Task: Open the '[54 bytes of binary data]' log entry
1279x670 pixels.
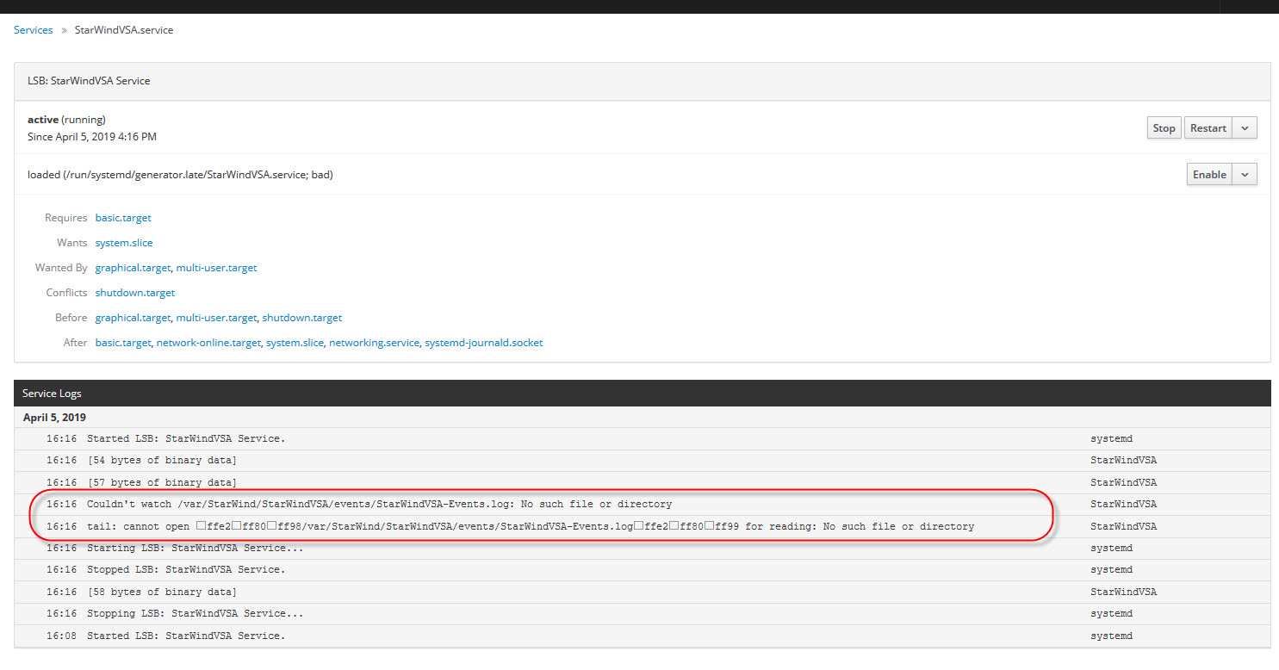Action: click(642, 461)
